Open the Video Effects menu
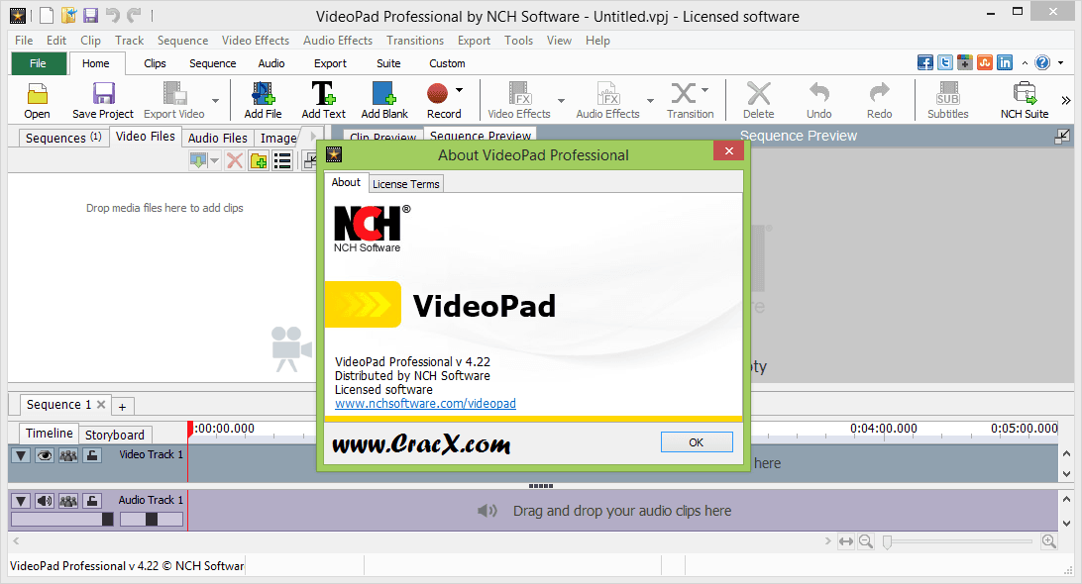This screenshot has height=584, width=1082. click(256, 40)
